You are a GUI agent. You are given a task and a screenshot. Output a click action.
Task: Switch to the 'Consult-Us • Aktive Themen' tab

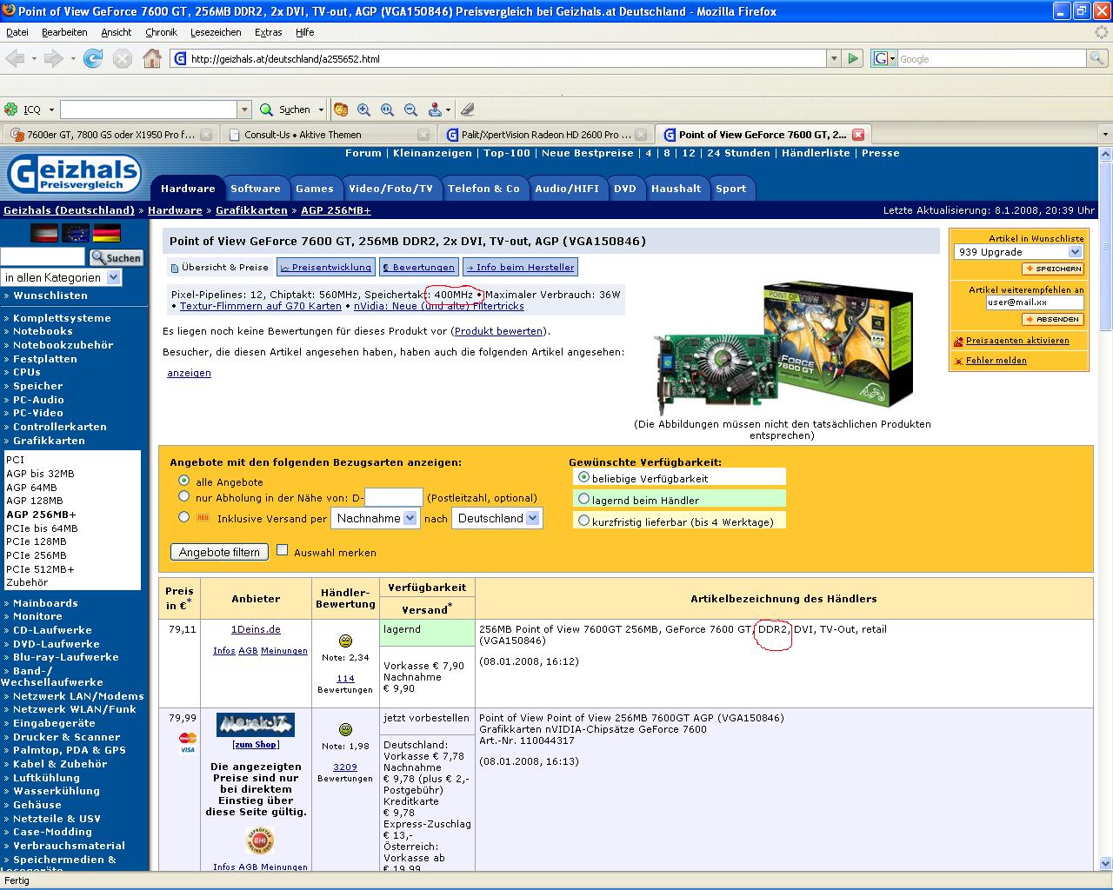tap(327, 135)
